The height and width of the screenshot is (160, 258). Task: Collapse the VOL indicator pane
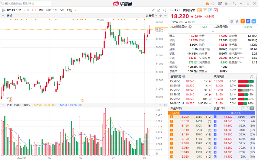(3, 105)
